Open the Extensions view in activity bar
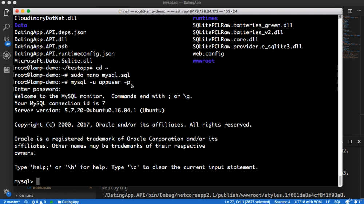The height and width of the screenshot is (204, 364). pos(7,69)
